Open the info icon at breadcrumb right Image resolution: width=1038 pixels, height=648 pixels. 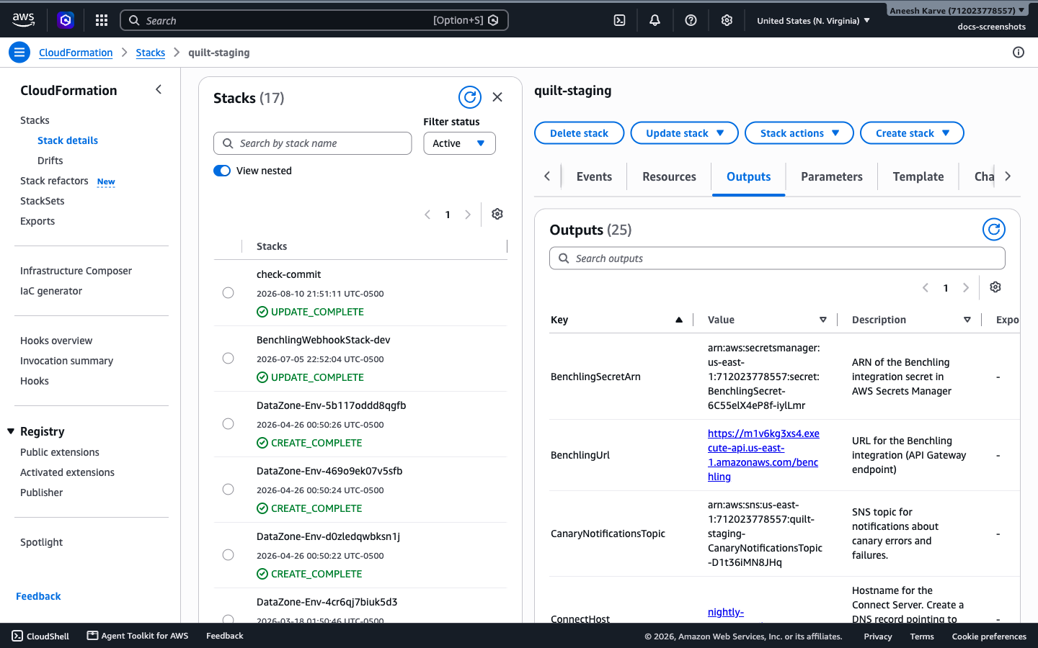(x=1018, y=52)
